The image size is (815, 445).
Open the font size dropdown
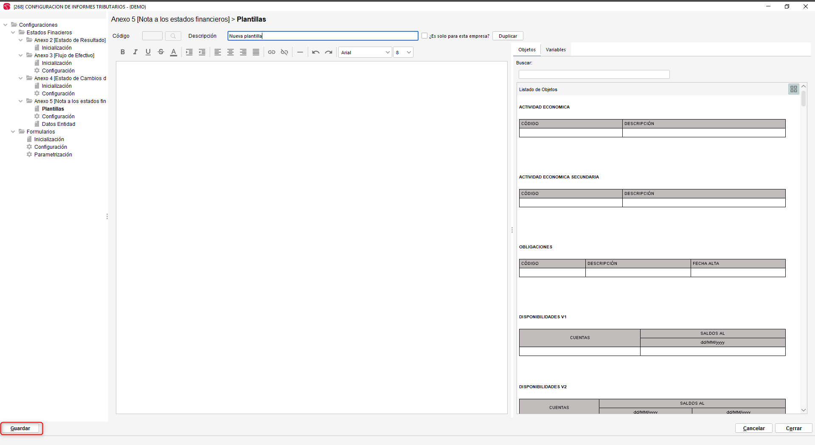coord(403,53)
